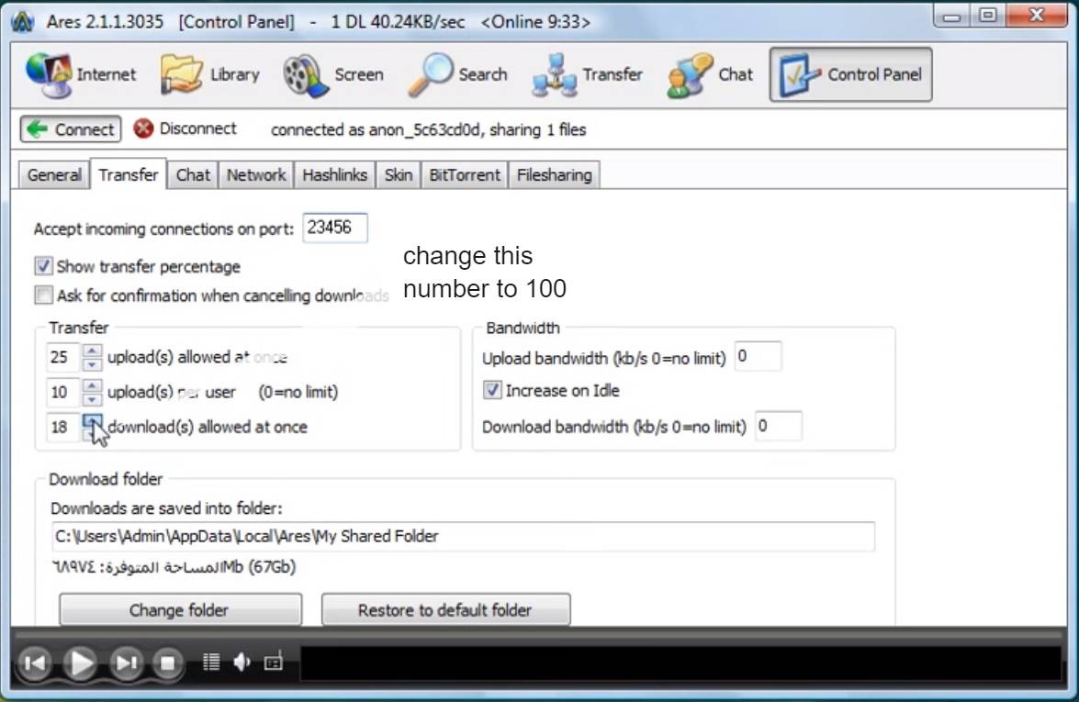Increase uploads per user with up arrow
The width and height of the screenshot is (1079, 702).
point(92,385)
